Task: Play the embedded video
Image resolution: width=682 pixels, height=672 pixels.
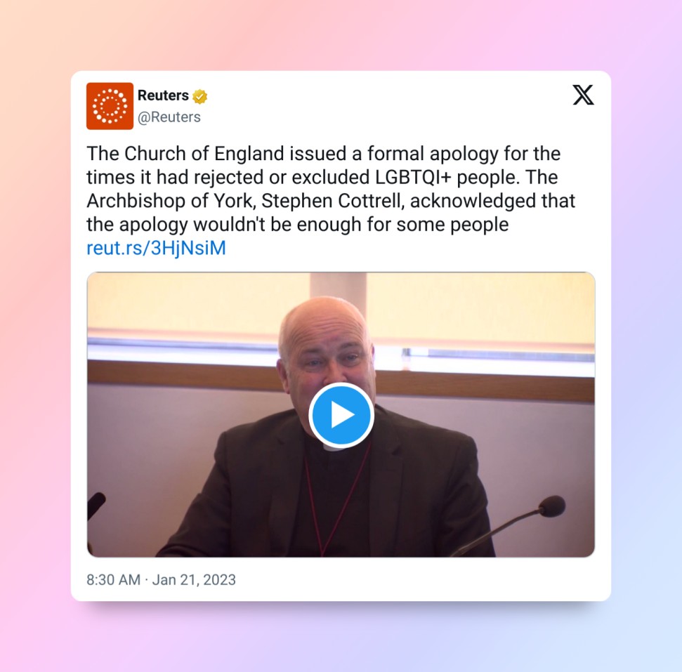Action: pyautogui.click(x=341, y=415)
